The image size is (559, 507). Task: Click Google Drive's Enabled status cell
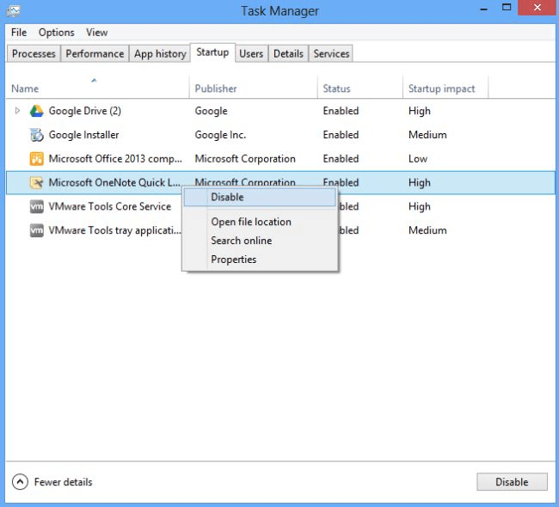tap(341, 111)
